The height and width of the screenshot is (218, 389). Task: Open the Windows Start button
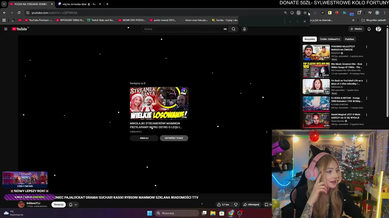[x=150, y=213]
